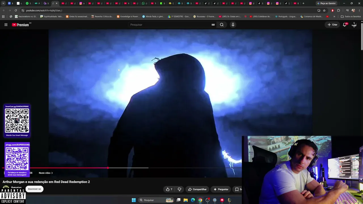Screen dimensions: 363x204
Task: Open Espiritualidade, Valo... bookmark
Action: (x=52, y=16)
